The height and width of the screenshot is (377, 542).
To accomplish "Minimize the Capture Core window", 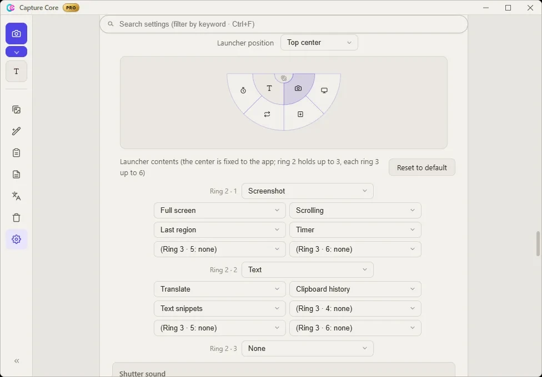I will [486, 8].
